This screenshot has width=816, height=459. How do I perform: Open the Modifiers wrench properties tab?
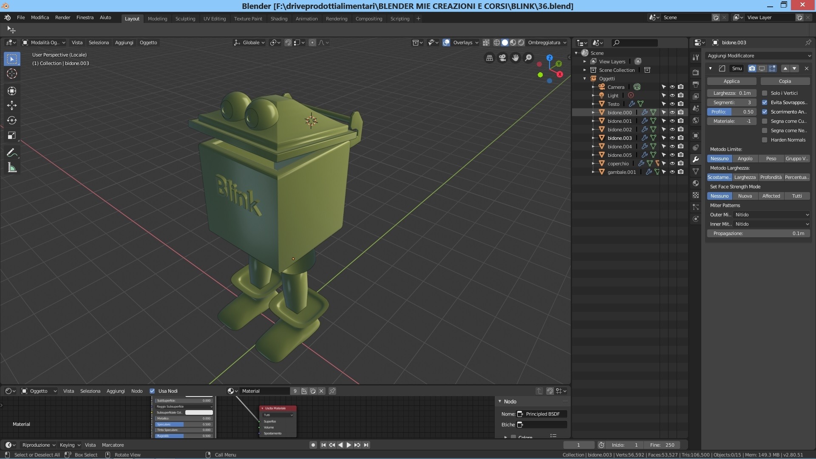[696, 159]
